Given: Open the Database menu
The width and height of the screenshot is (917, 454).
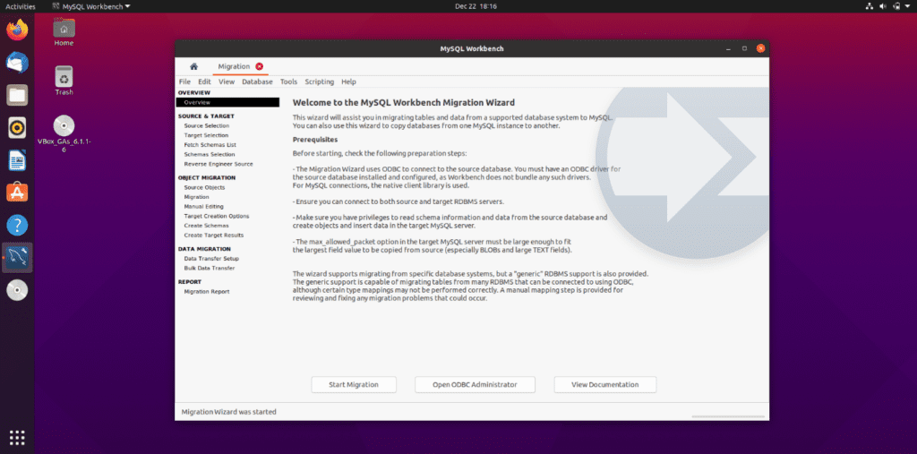Looking at the screenshot, I should coord(257,81).
